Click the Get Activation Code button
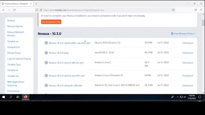205x115 pixels. (x=51, y=22)
